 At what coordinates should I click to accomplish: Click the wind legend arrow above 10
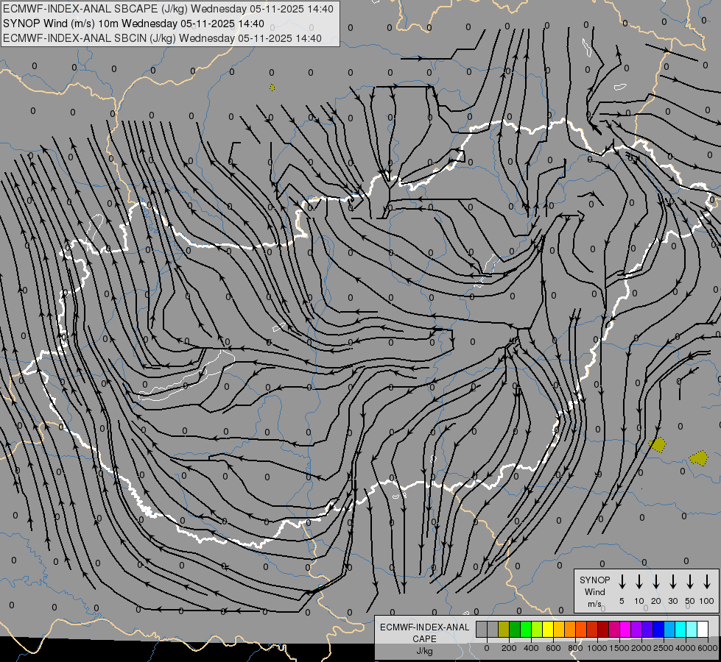(x=639, y=582)
